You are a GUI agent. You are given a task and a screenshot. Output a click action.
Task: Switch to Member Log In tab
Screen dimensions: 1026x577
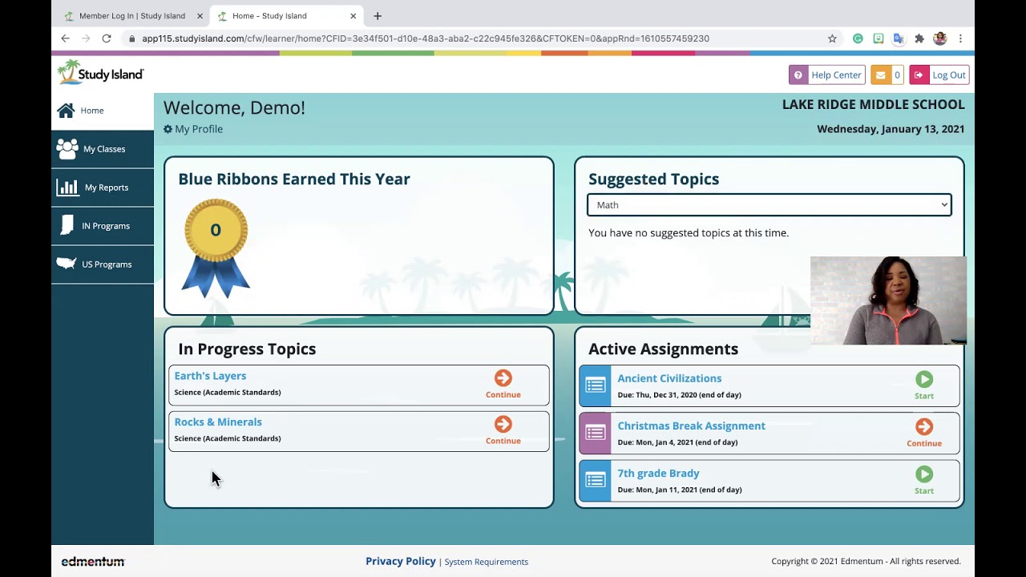pos(131,16)
